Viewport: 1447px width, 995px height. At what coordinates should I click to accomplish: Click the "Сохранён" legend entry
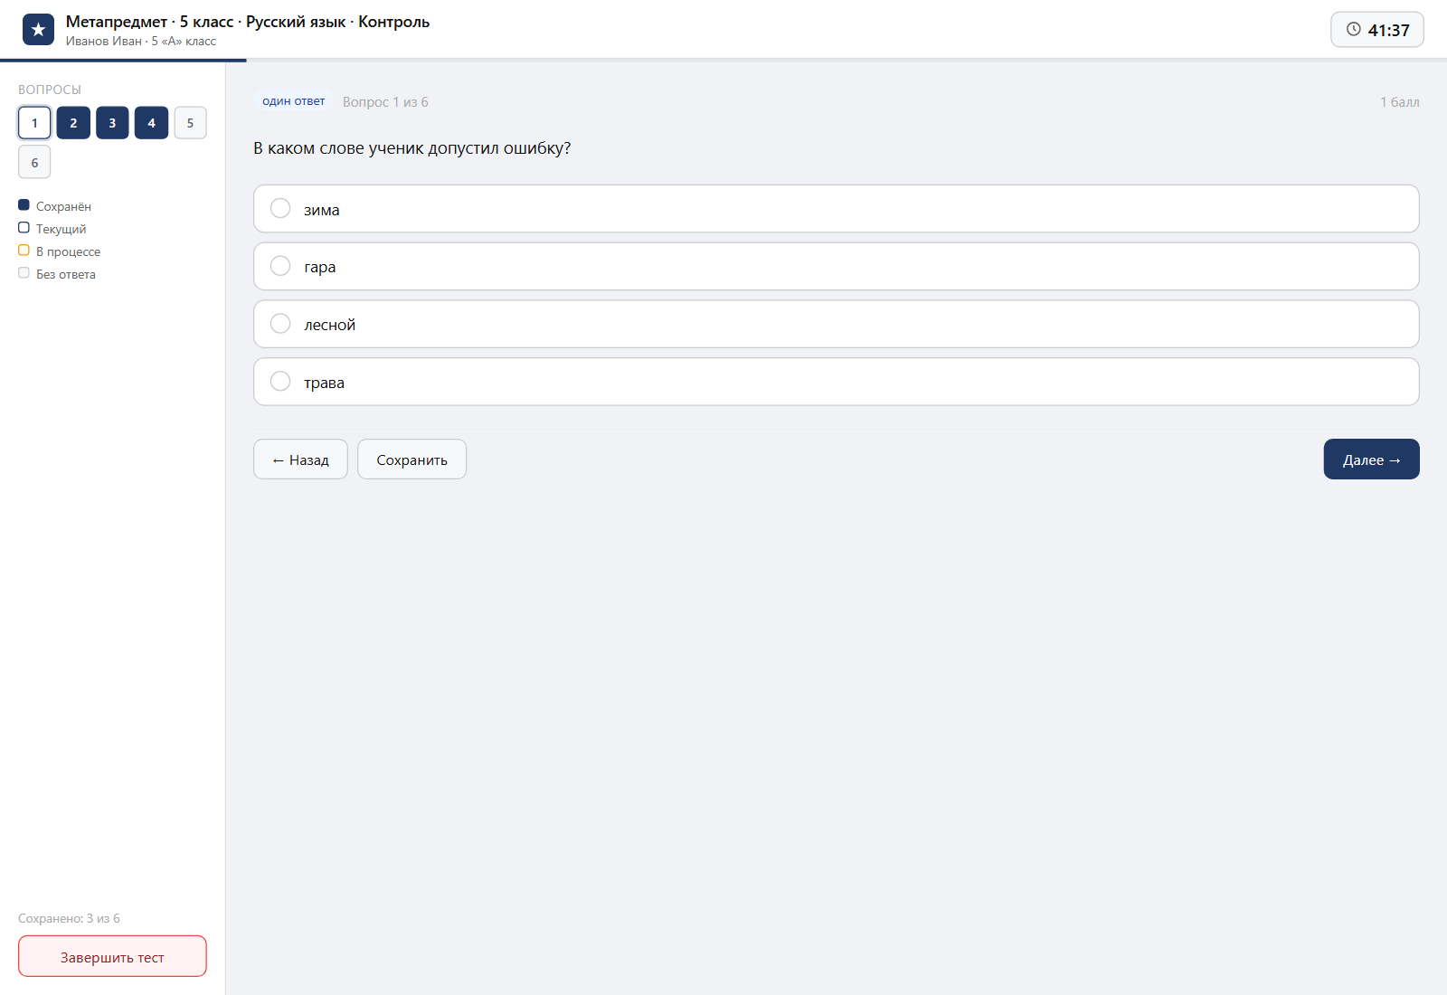54,206
